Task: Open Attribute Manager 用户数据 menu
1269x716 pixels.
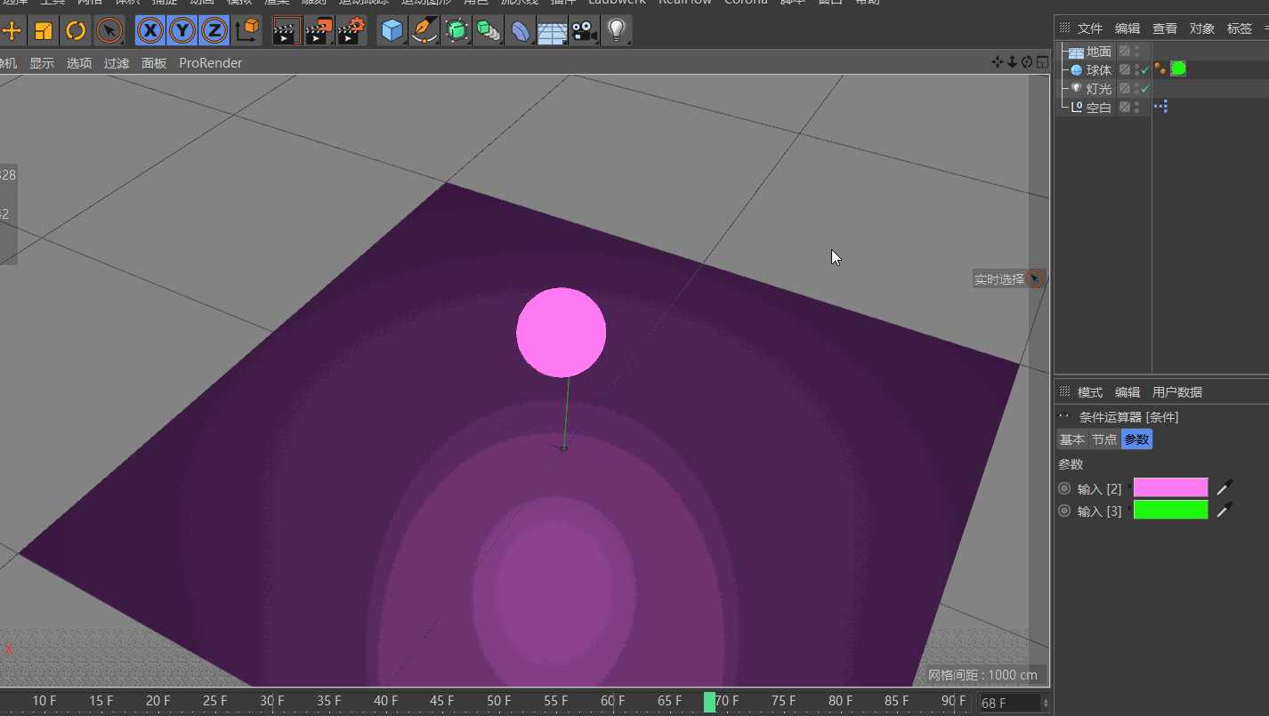Action: [x=1177, y=392]
